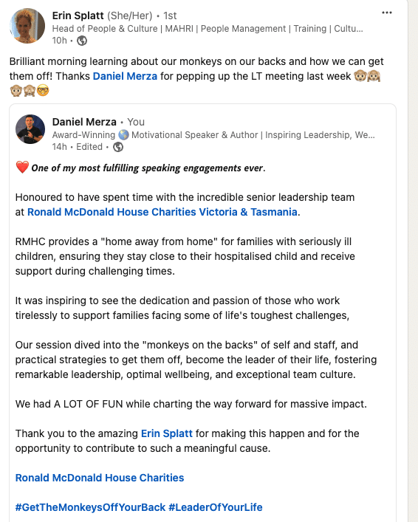Click the 14h Edited timestamp
The height and width of the screenshot is (522, 418).
click(x=78, y=147)
